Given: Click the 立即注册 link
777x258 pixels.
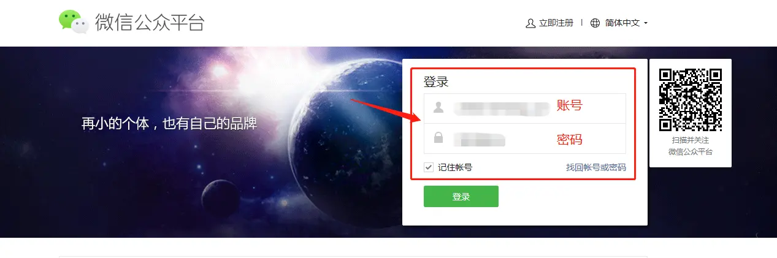Looking at the screenshot, I should tap(556, 23).
